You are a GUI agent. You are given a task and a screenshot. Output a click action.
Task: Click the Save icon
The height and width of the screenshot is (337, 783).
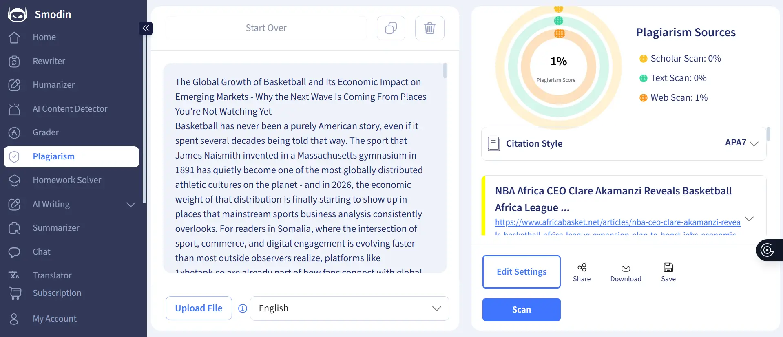[x=668, y=268]
